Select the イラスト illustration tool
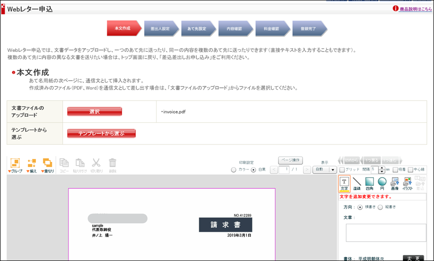 pyautogui.click(x=408, y=184)
